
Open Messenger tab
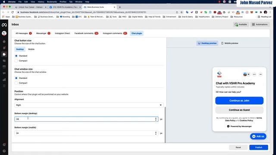point(43,33)
